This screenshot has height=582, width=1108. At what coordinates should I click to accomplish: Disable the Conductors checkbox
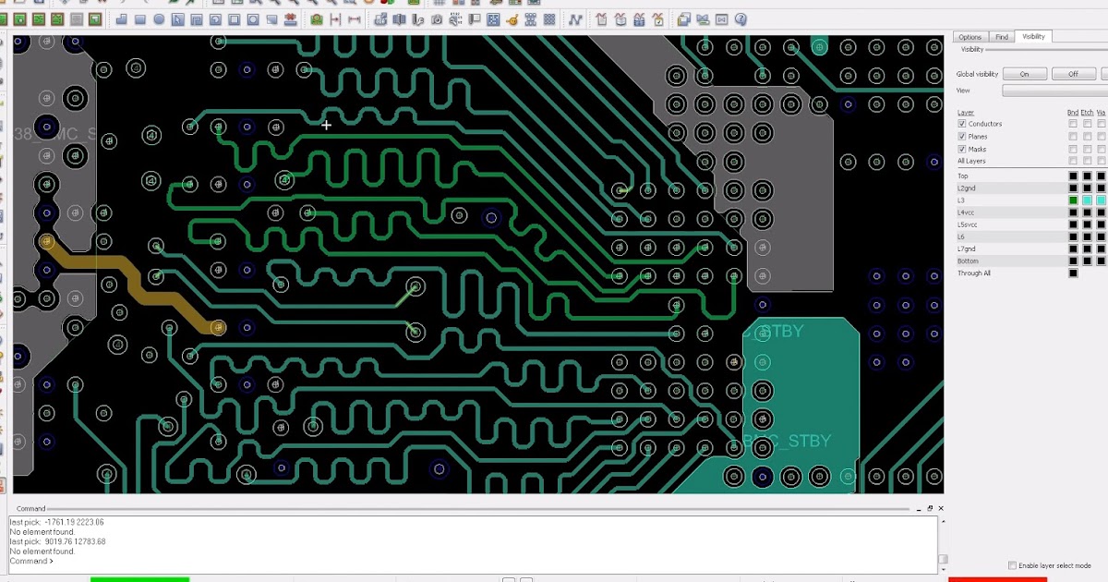pyautogui.click(x=962, y=123)
